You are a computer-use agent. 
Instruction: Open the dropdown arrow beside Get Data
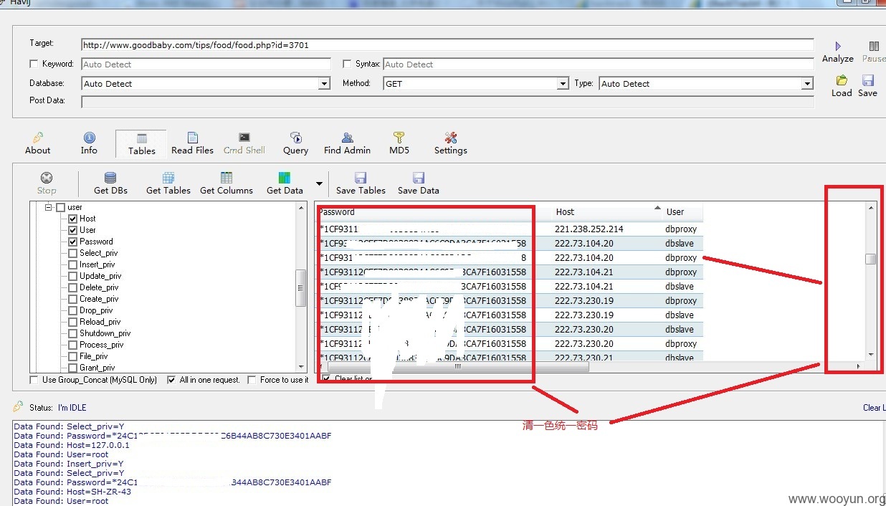(x=318, y=183)
